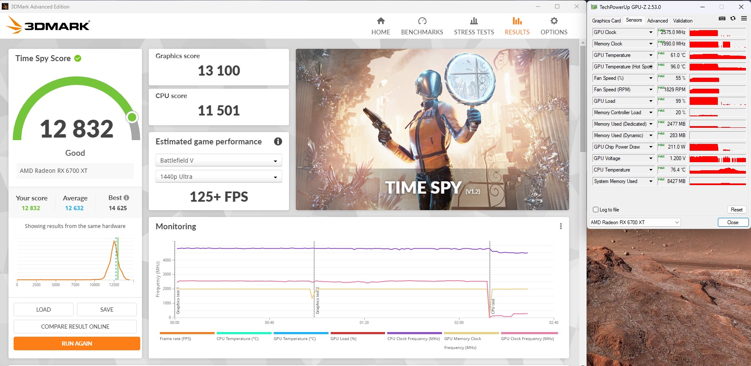Click the GPU Clock sensor graph in GPU-Z
This screenshot has height=366, width=751.
click(717, 32)
